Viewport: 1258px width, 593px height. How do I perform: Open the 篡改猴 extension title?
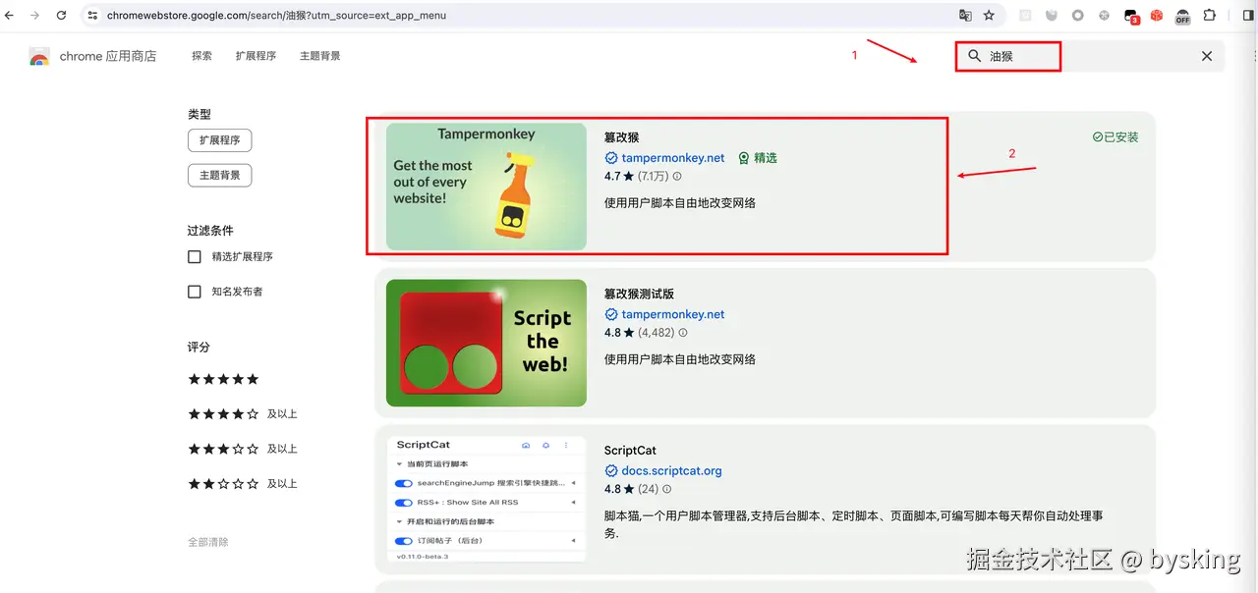click(622, 137)
